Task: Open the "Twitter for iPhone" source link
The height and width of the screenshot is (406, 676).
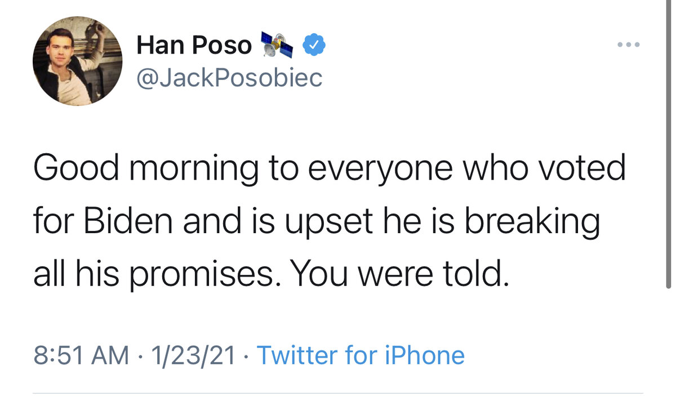Action: pyautogui.click(x=361, y=355)
